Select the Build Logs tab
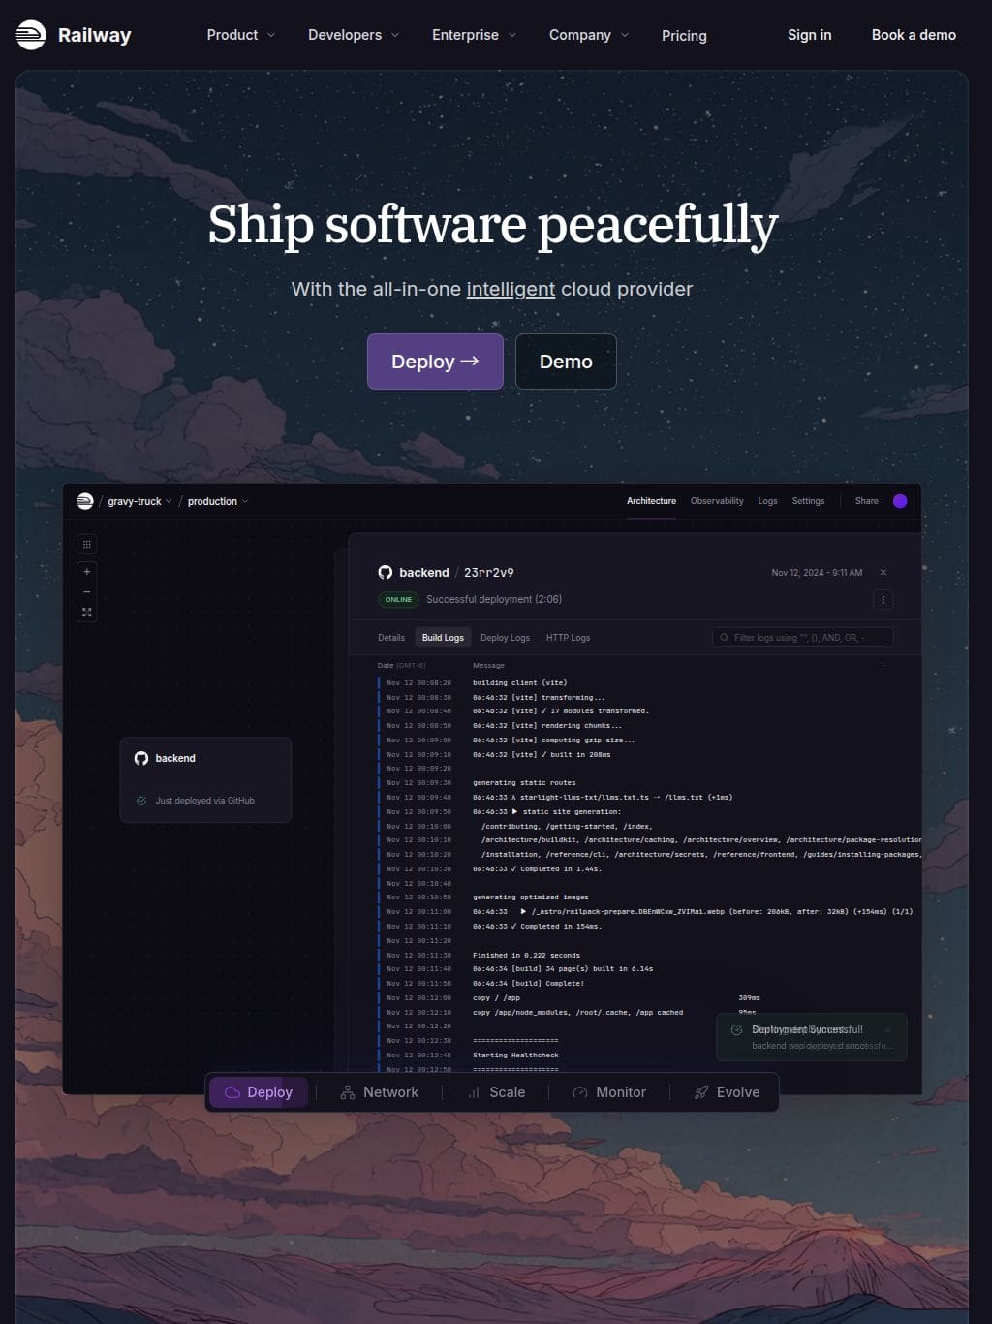This screenshot has height=1324, width=992. pyautogui.click(x=443, y=638)
